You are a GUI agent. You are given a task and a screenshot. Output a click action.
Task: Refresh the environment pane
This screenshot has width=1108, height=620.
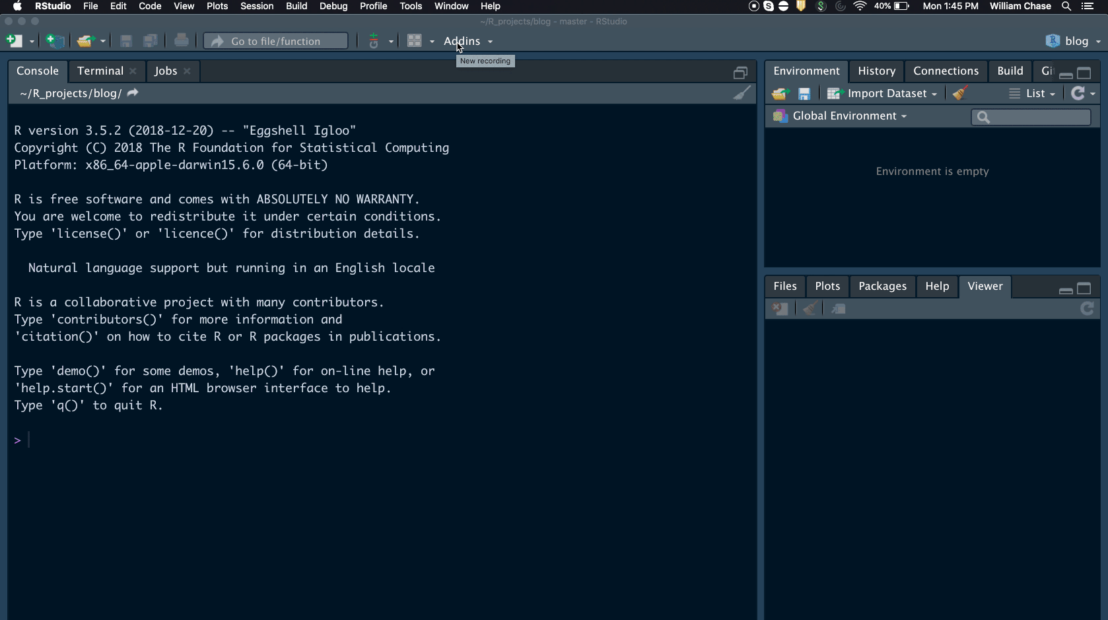[x=1078, y=93]
